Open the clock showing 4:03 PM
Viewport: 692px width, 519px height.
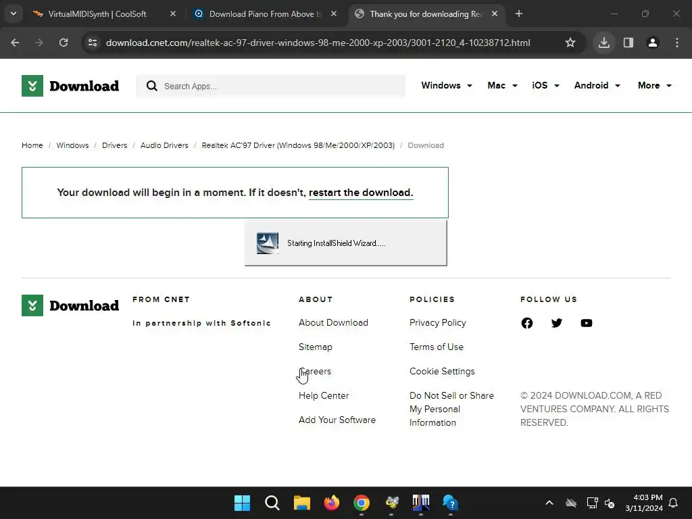[x=644, y=503]
